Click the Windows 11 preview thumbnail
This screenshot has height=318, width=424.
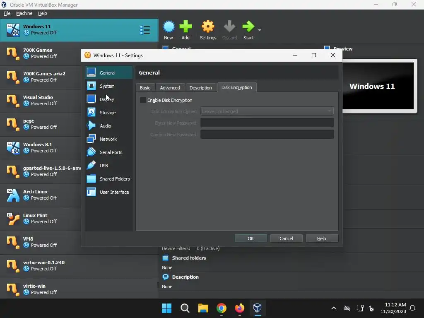[x=378, y=86]
